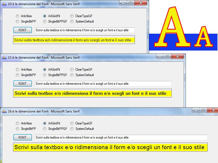Click the text box in the size 16 window

click(121, 137)
